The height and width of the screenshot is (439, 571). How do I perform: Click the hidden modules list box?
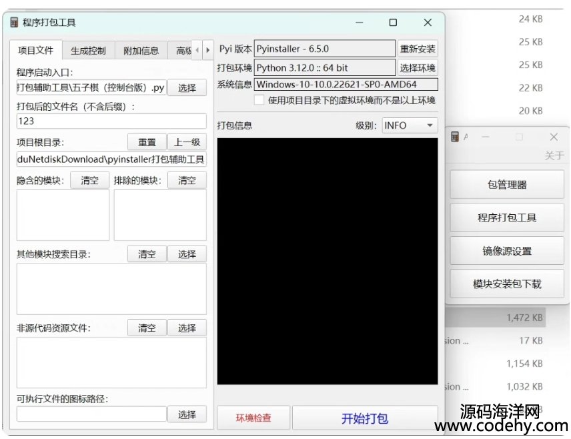63,215
